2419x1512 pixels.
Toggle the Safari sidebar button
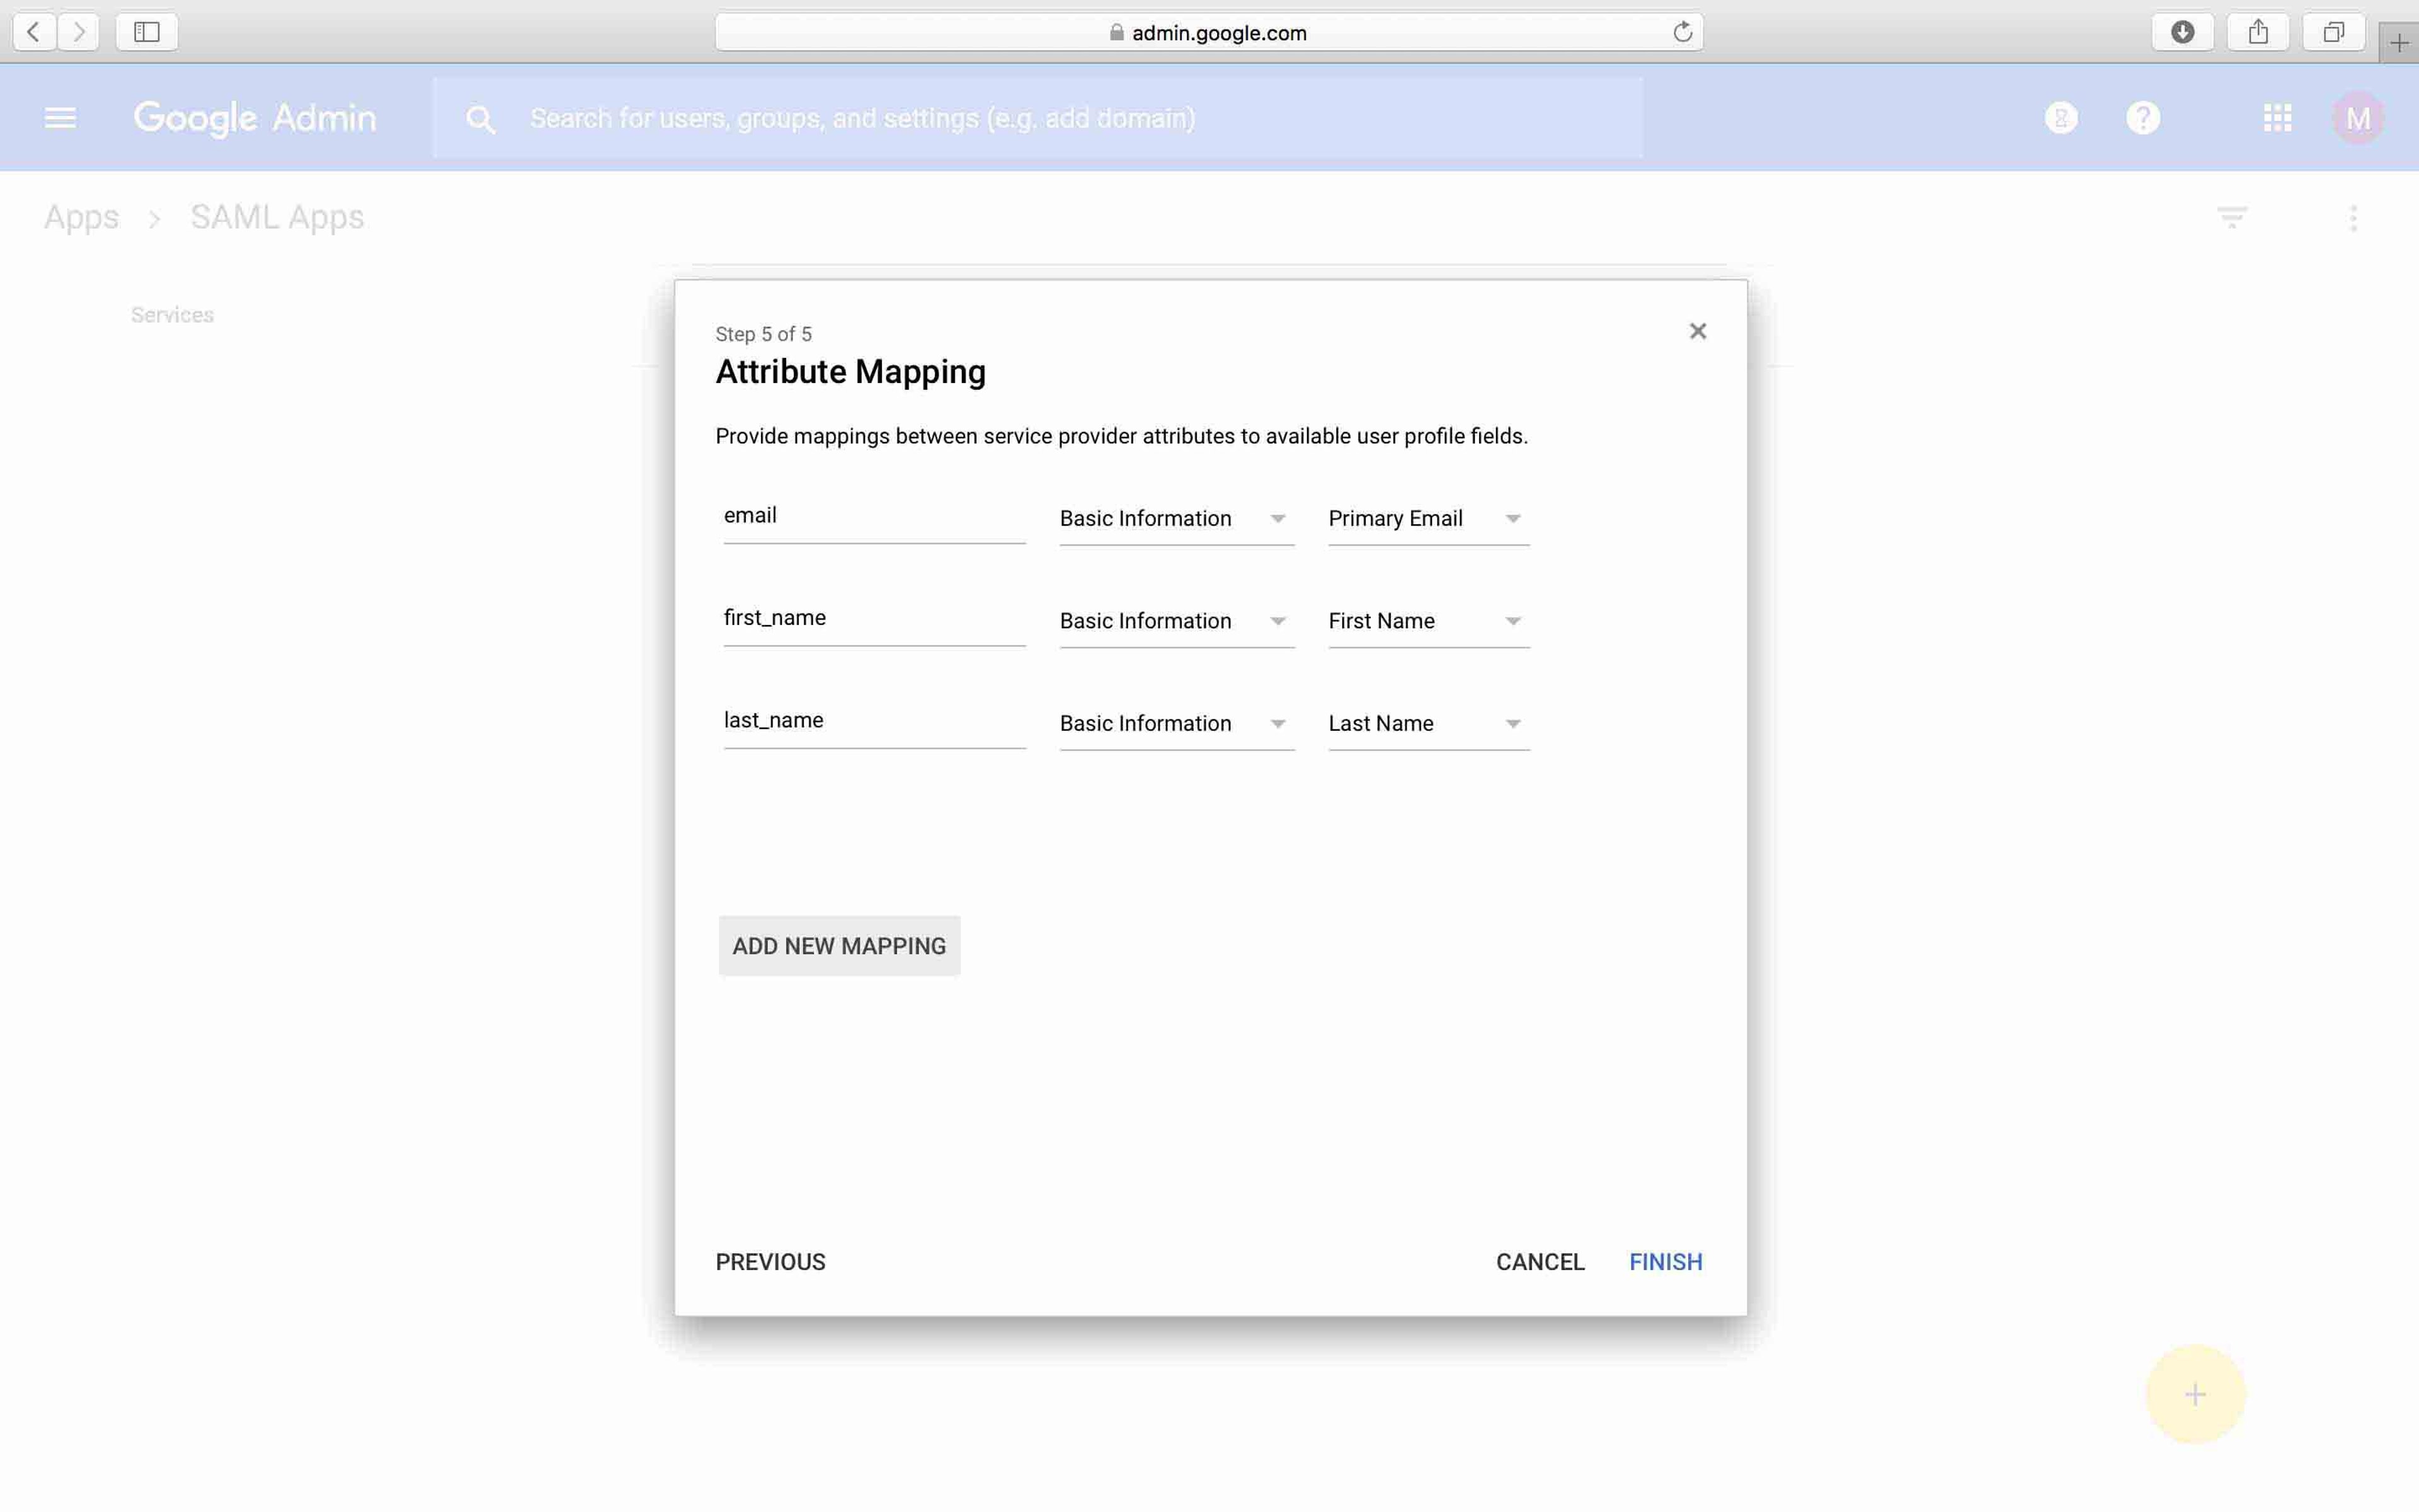(x=147, y=32)
